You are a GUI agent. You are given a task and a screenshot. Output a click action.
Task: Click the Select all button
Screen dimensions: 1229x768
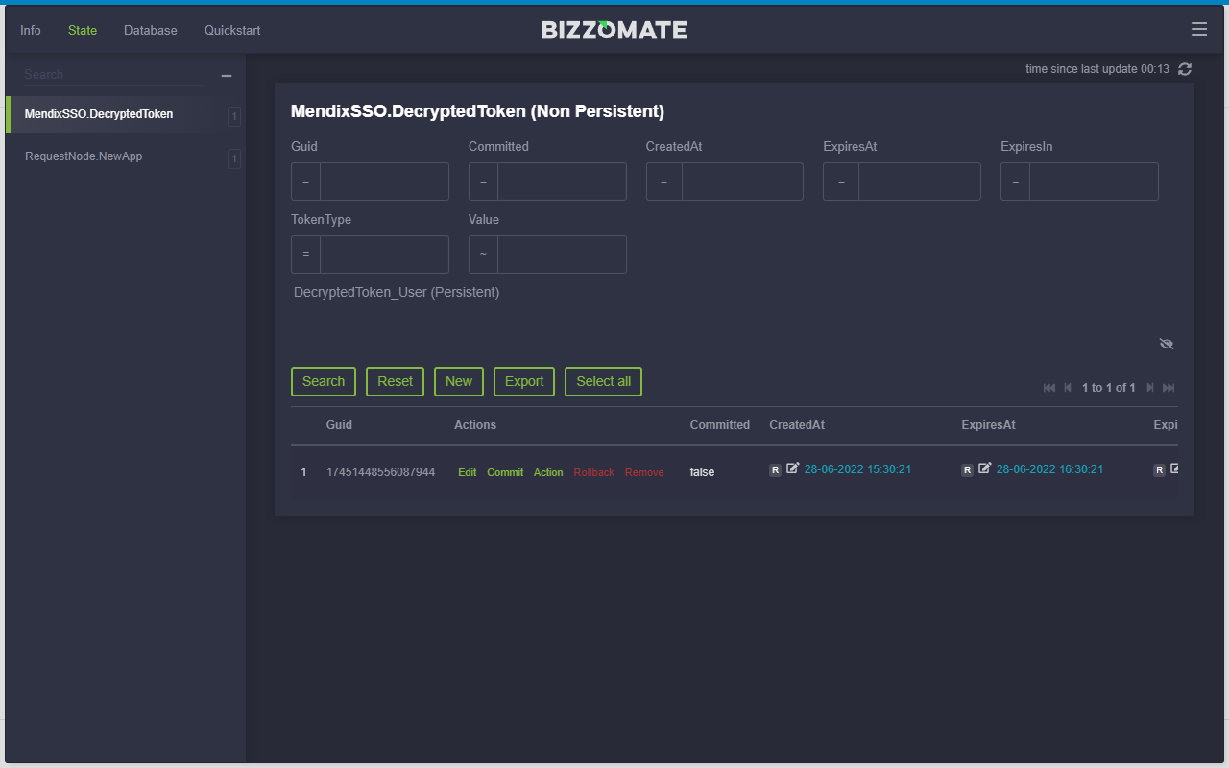pos(604,381)
